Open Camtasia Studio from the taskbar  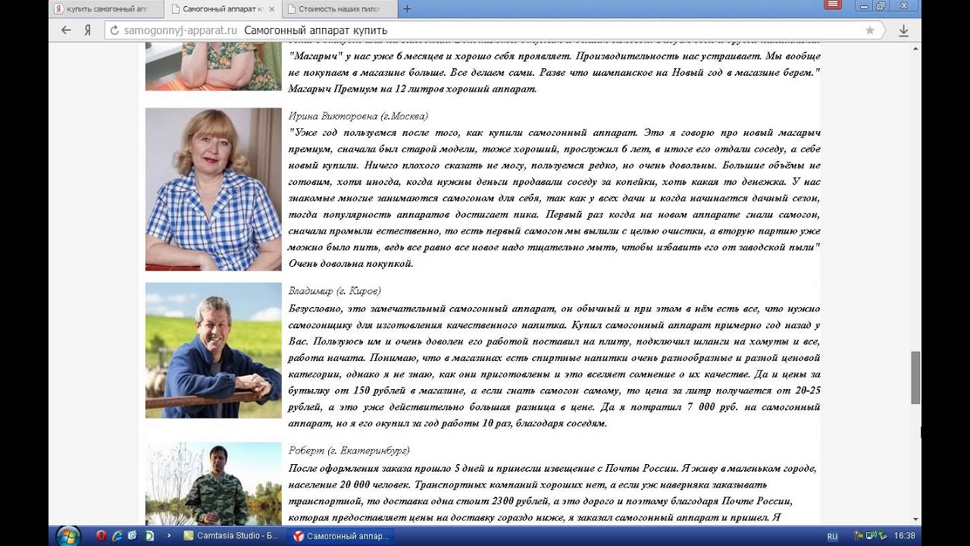point(233,535)
